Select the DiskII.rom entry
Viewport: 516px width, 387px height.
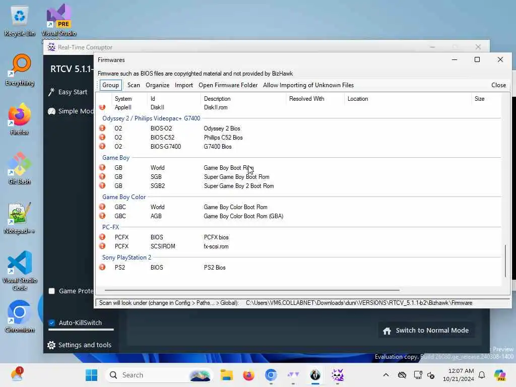pos(216,107)
